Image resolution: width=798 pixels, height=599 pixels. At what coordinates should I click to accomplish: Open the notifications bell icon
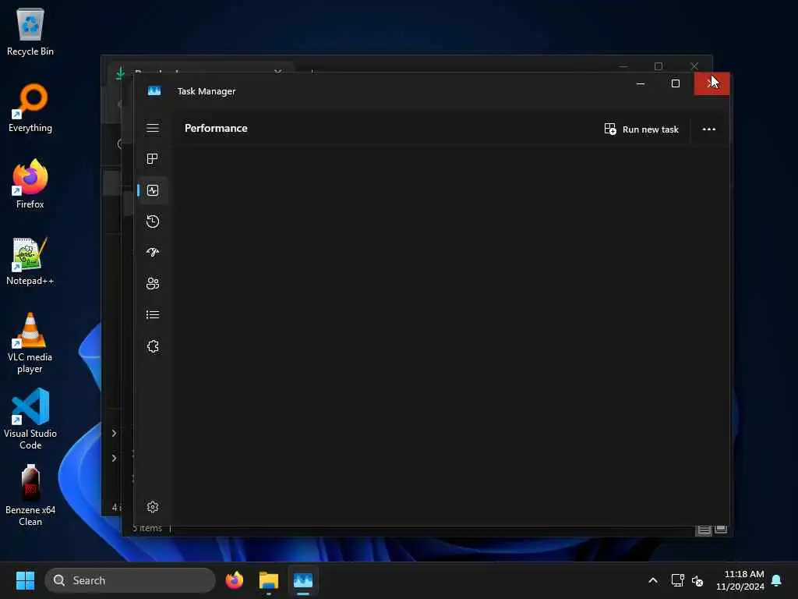(777, 580)
